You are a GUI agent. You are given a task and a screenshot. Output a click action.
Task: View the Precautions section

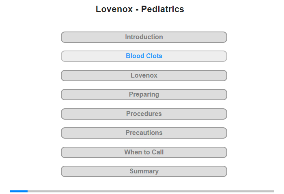pyautogui.click(x=144, y=133)
